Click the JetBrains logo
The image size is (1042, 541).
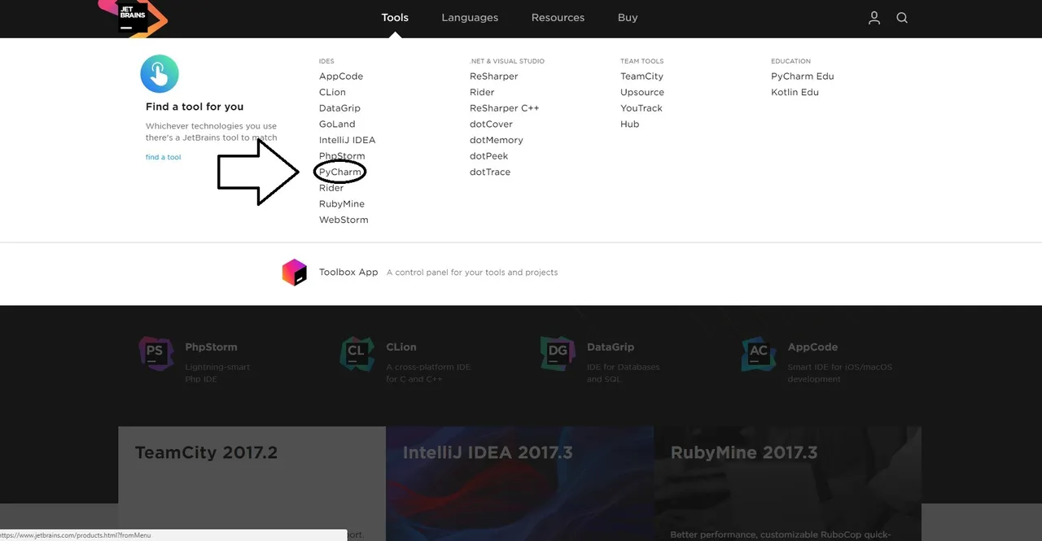pos(133,17)
